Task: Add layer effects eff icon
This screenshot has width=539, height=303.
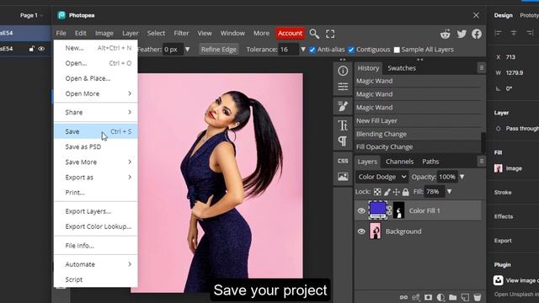Action: coord(416,297)
